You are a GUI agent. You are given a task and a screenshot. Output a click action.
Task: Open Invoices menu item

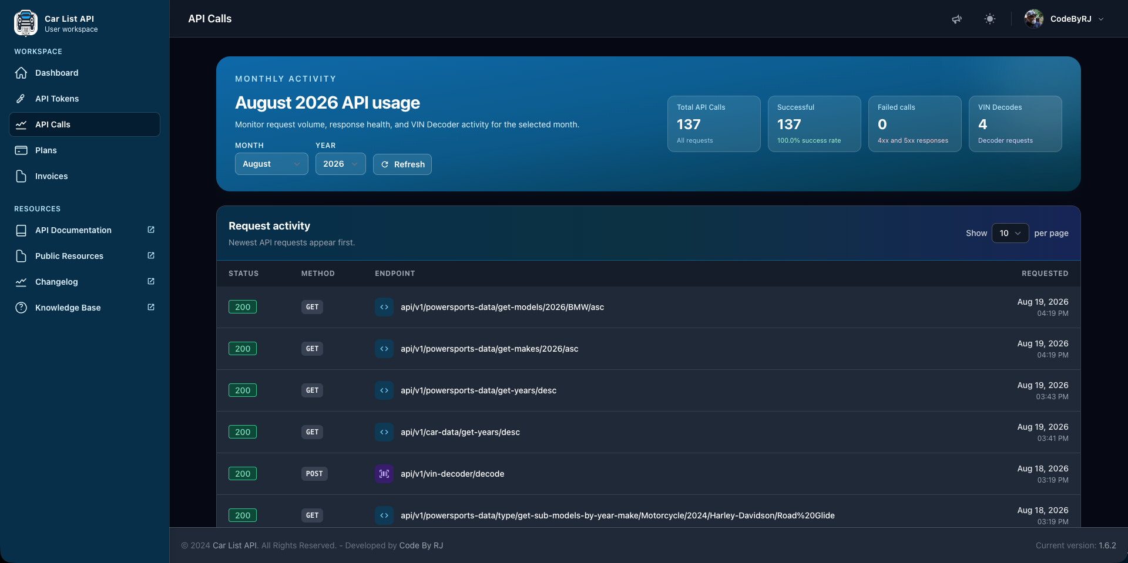tap(85, 176)
